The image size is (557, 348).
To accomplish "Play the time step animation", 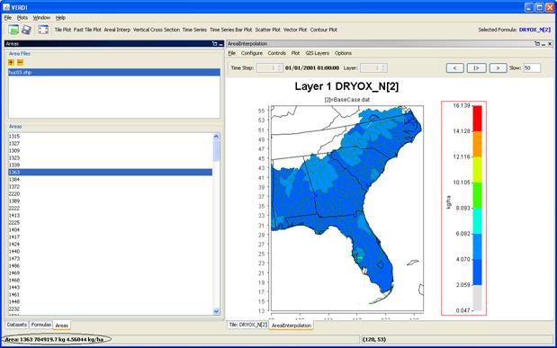I will 476,67.
